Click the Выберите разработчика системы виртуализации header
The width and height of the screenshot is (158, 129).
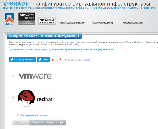[44, 36]
